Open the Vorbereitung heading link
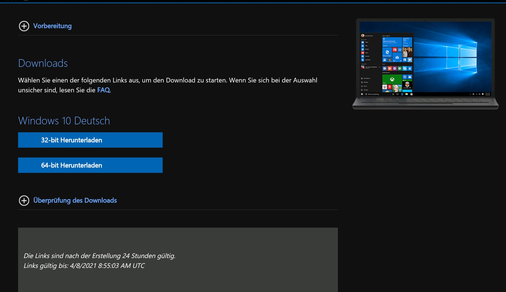Image resolution: width=506 pixels, height=292 pixels. coord(52,26)
